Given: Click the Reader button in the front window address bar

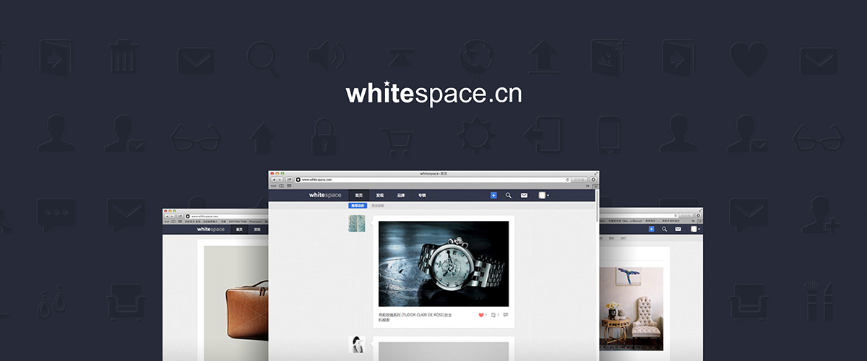Looking at the screenshot, I should (579, 180).
